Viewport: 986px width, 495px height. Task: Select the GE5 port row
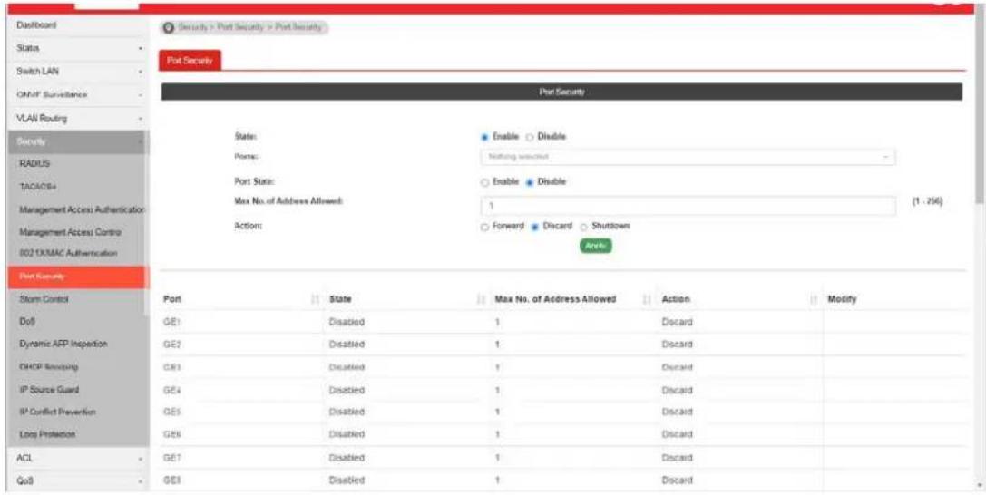point(563,412)
